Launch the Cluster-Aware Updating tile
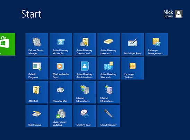The height and width of the screenshot is (140, 190). pos(61,116)
